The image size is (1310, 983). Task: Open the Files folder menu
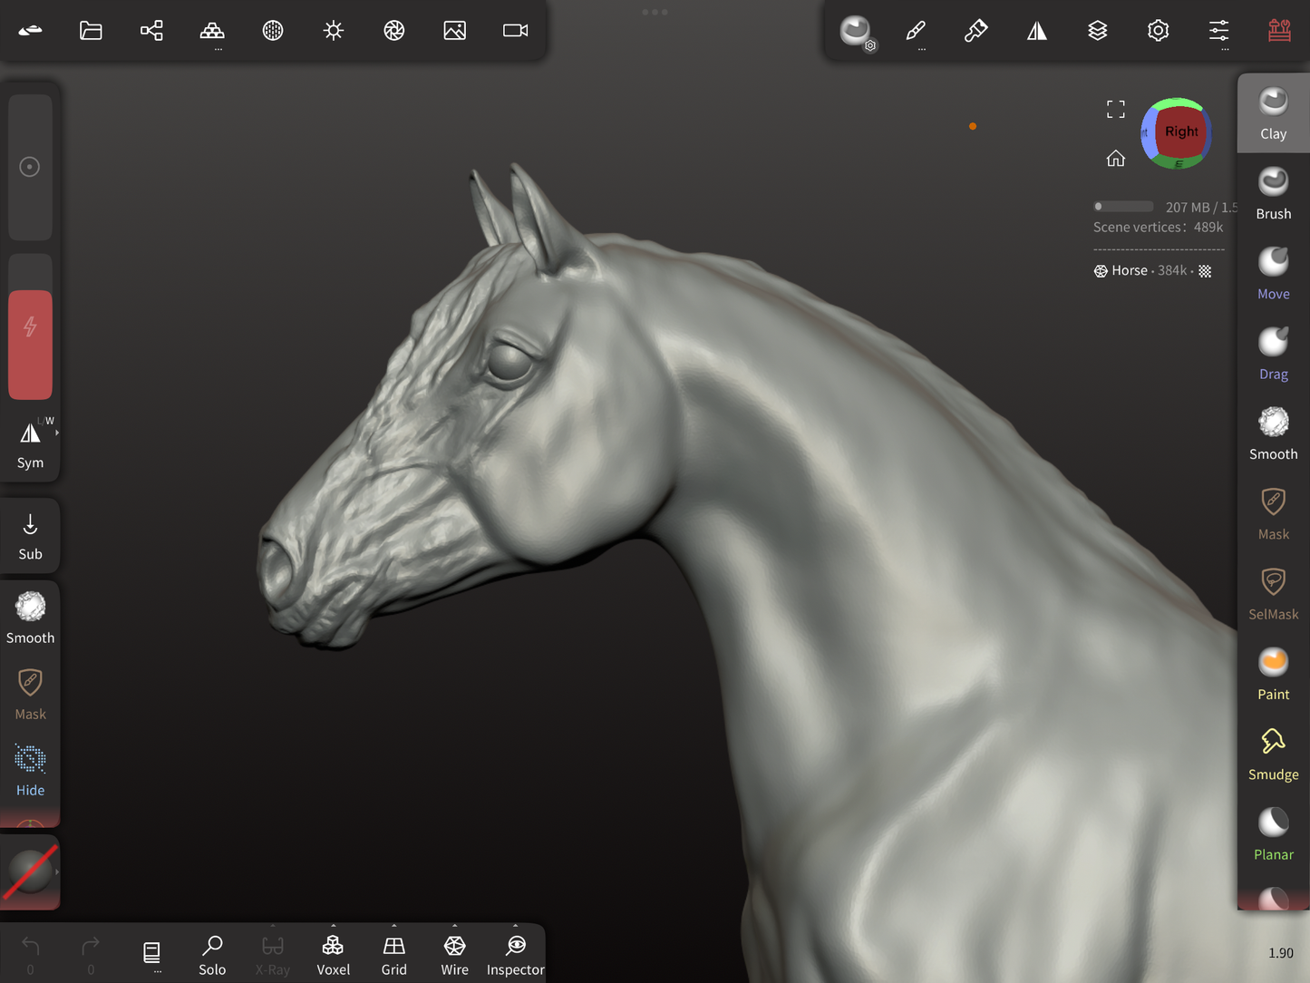91,31
